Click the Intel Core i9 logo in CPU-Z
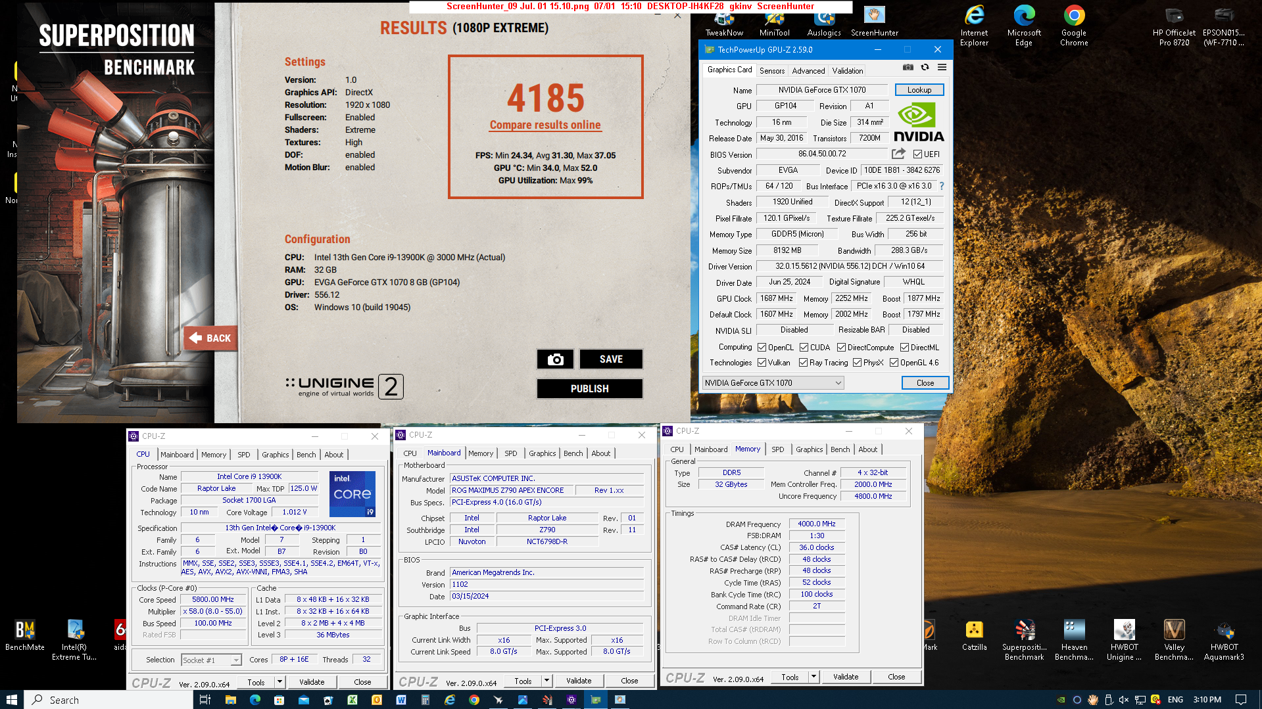The image size is (1262, 709). coord(352,493)
